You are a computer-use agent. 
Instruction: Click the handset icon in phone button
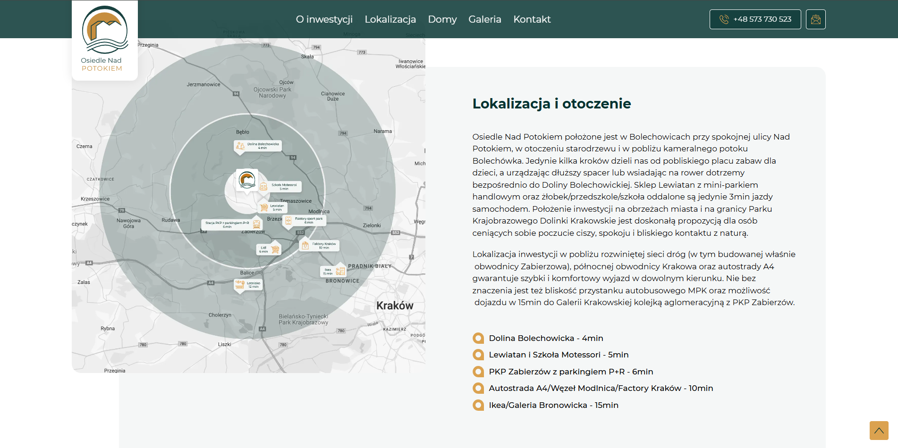tap(724, 19)
